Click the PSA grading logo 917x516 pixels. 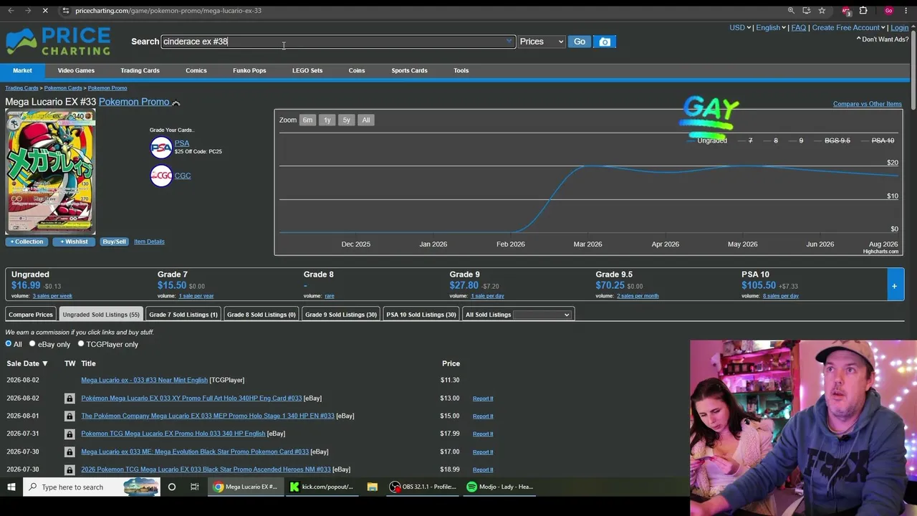[161, 148]
